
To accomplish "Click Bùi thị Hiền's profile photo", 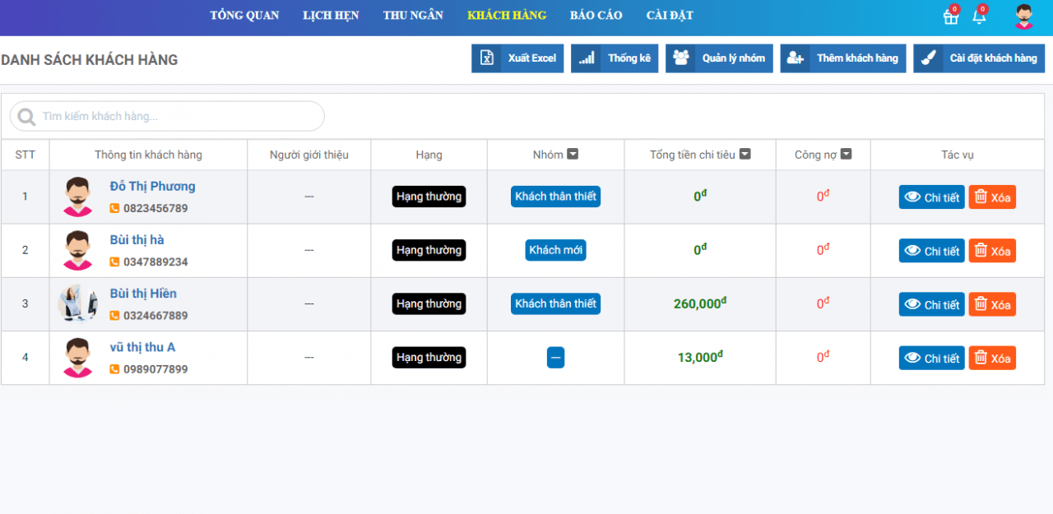I will [78, 303].
